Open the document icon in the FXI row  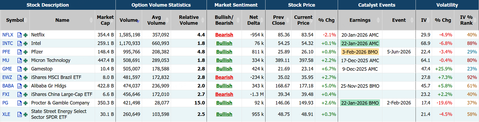[19, 94]
